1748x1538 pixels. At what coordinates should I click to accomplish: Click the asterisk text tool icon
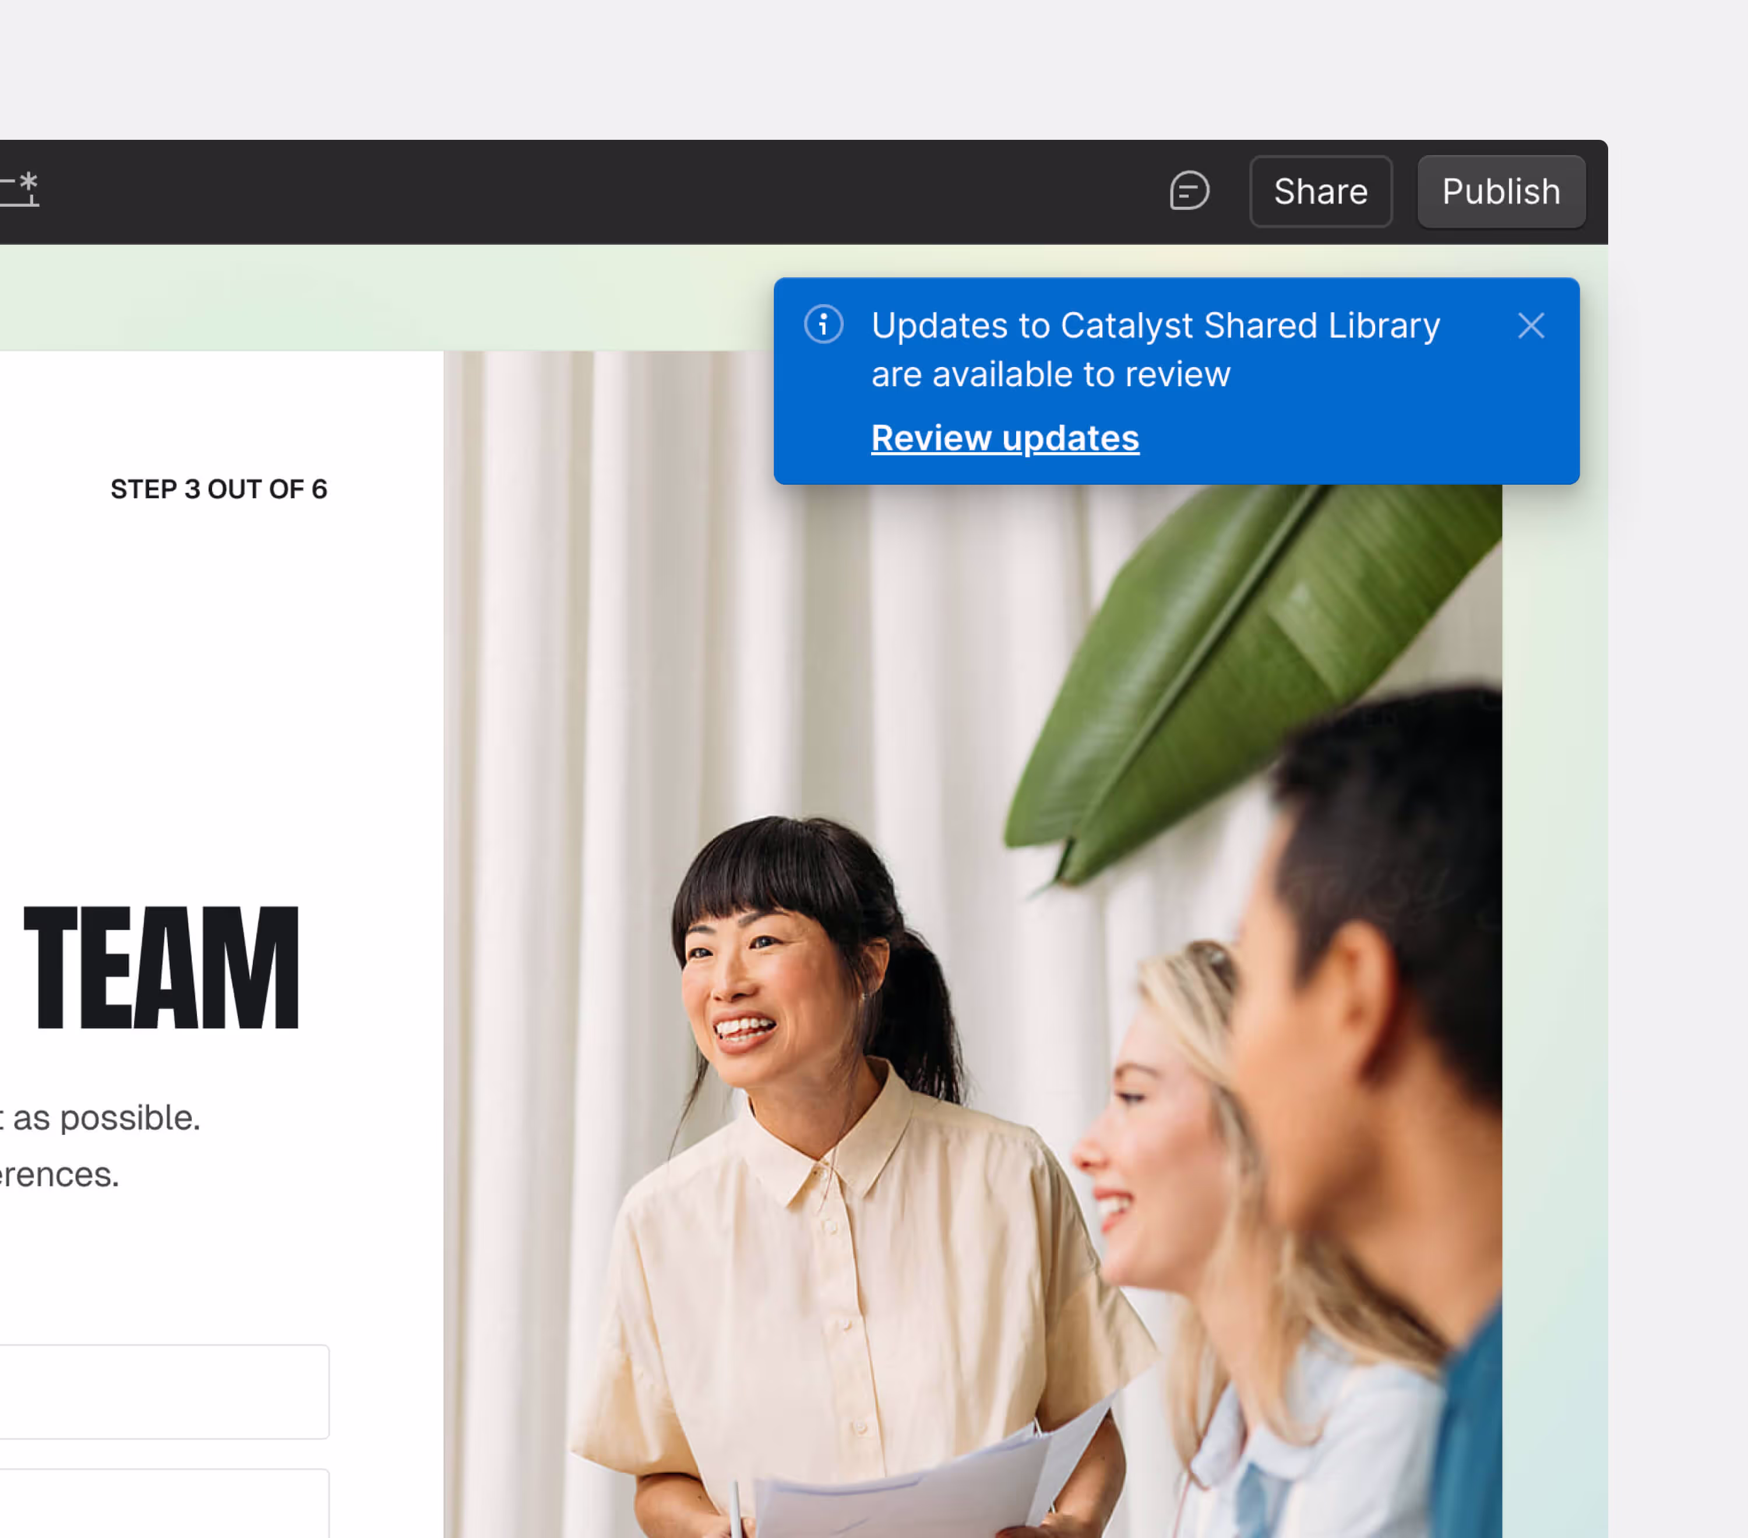(19, 189)
